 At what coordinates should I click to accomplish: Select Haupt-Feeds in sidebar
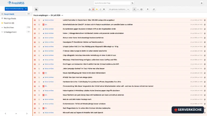pyautogui.click(x=9, y=14)
